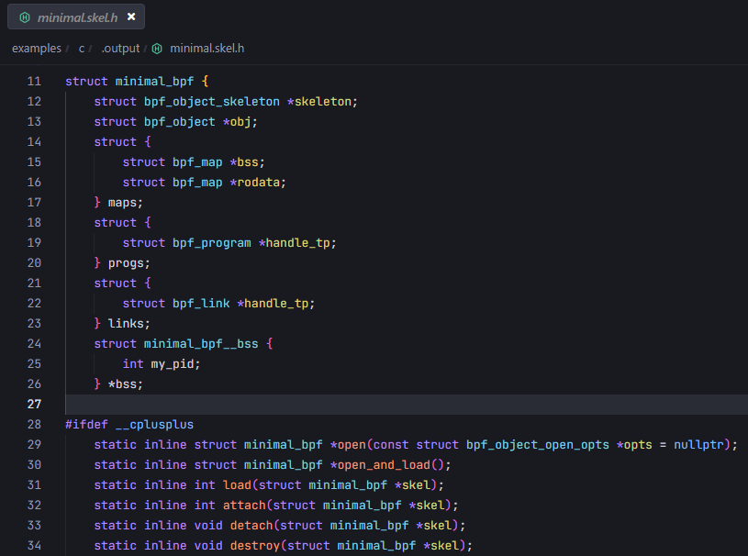Click 'bpf_object_open_opts' on line 29
Screen dimensions: 748x556
538,444
